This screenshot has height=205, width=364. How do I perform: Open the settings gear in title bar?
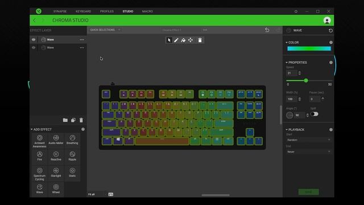(296, 11)
